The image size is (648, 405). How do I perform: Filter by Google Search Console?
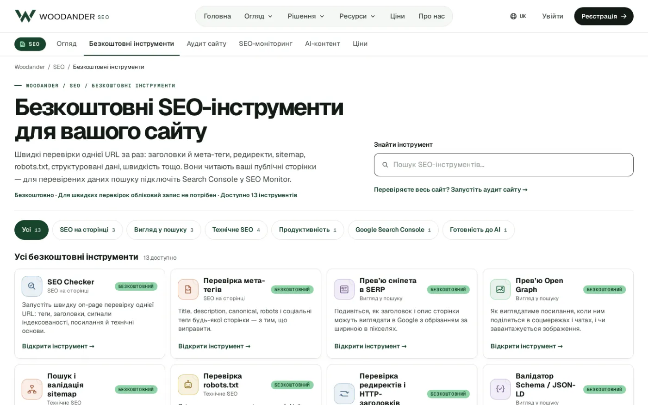pos(393,230)
